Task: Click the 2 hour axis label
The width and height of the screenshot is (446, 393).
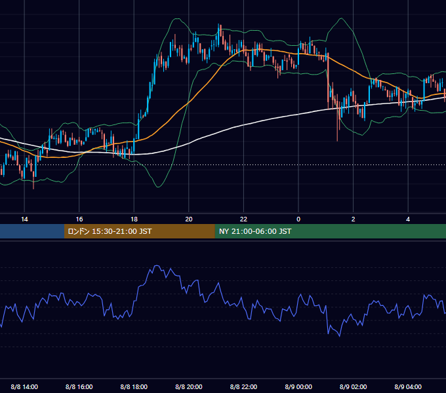Action: pyautogui.click(x=353, y=219)
